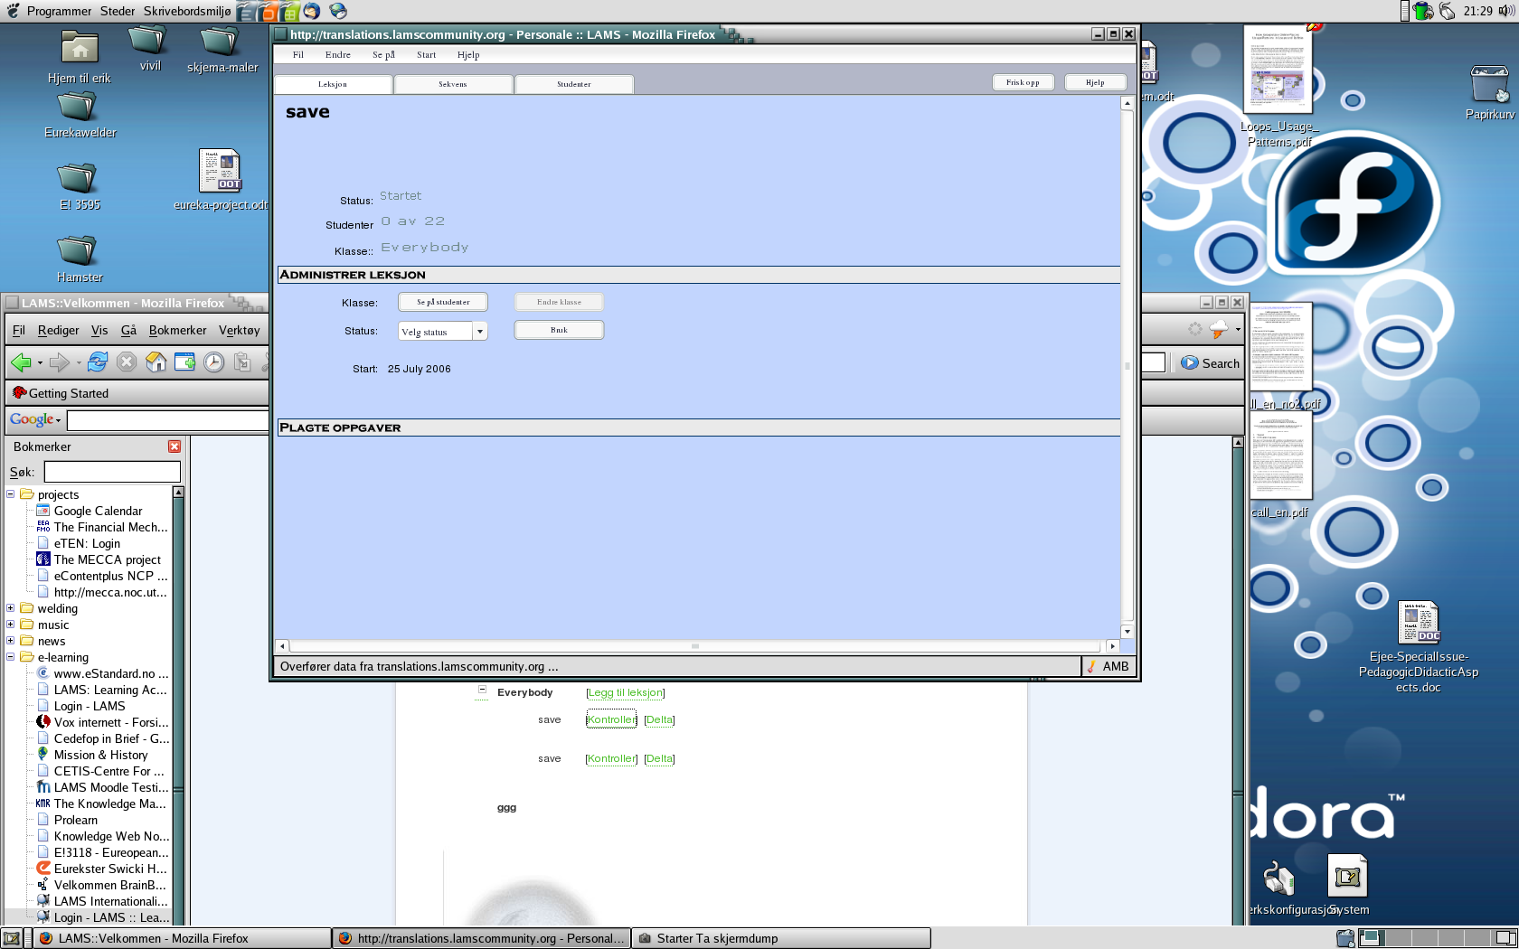The height and width of the screenshot is (949, 1519).
Task: Open the Google search engine dropdown
Action: point(36,420)
